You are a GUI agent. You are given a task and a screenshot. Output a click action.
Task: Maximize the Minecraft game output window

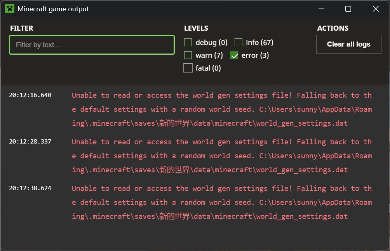[x=348, y=9]
